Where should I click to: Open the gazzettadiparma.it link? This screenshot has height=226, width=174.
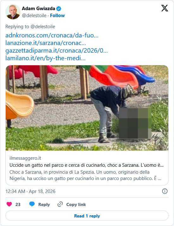(57, 51)
